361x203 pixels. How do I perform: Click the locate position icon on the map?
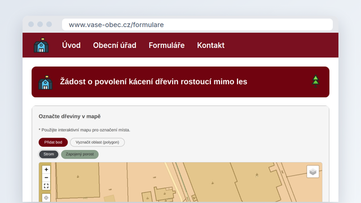[46, 198]
